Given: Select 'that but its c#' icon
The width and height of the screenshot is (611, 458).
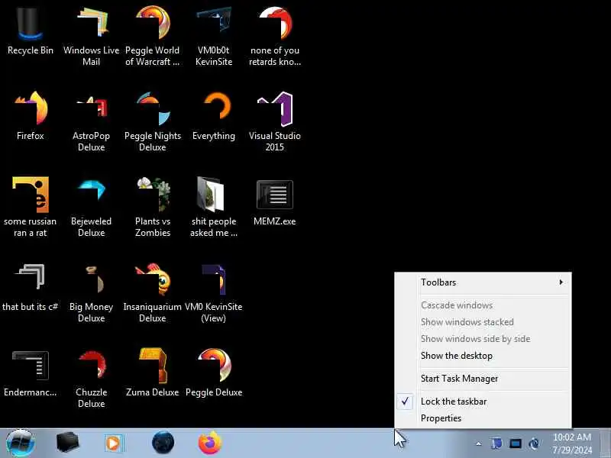Looking at the screenshot, I should 31,288.
